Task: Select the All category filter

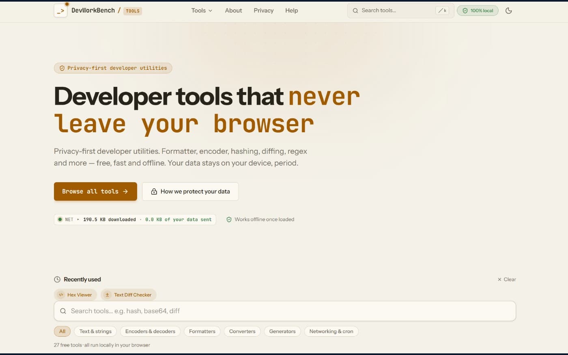Action: 62,331
